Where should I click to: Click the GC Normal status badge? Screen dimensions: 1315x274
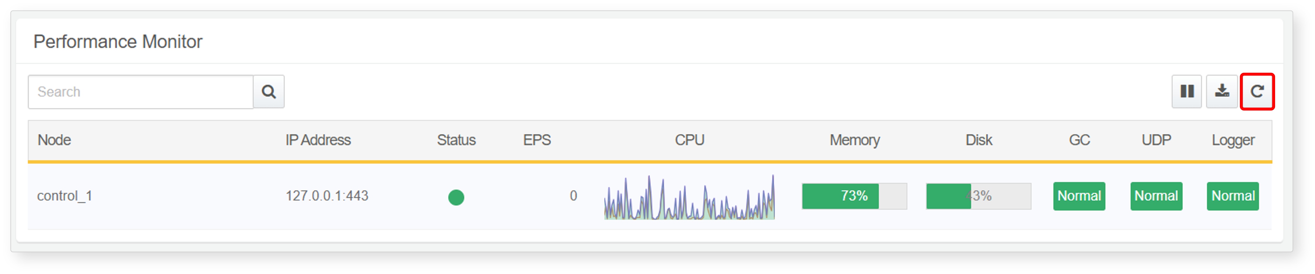click(x=1079, y=196)
